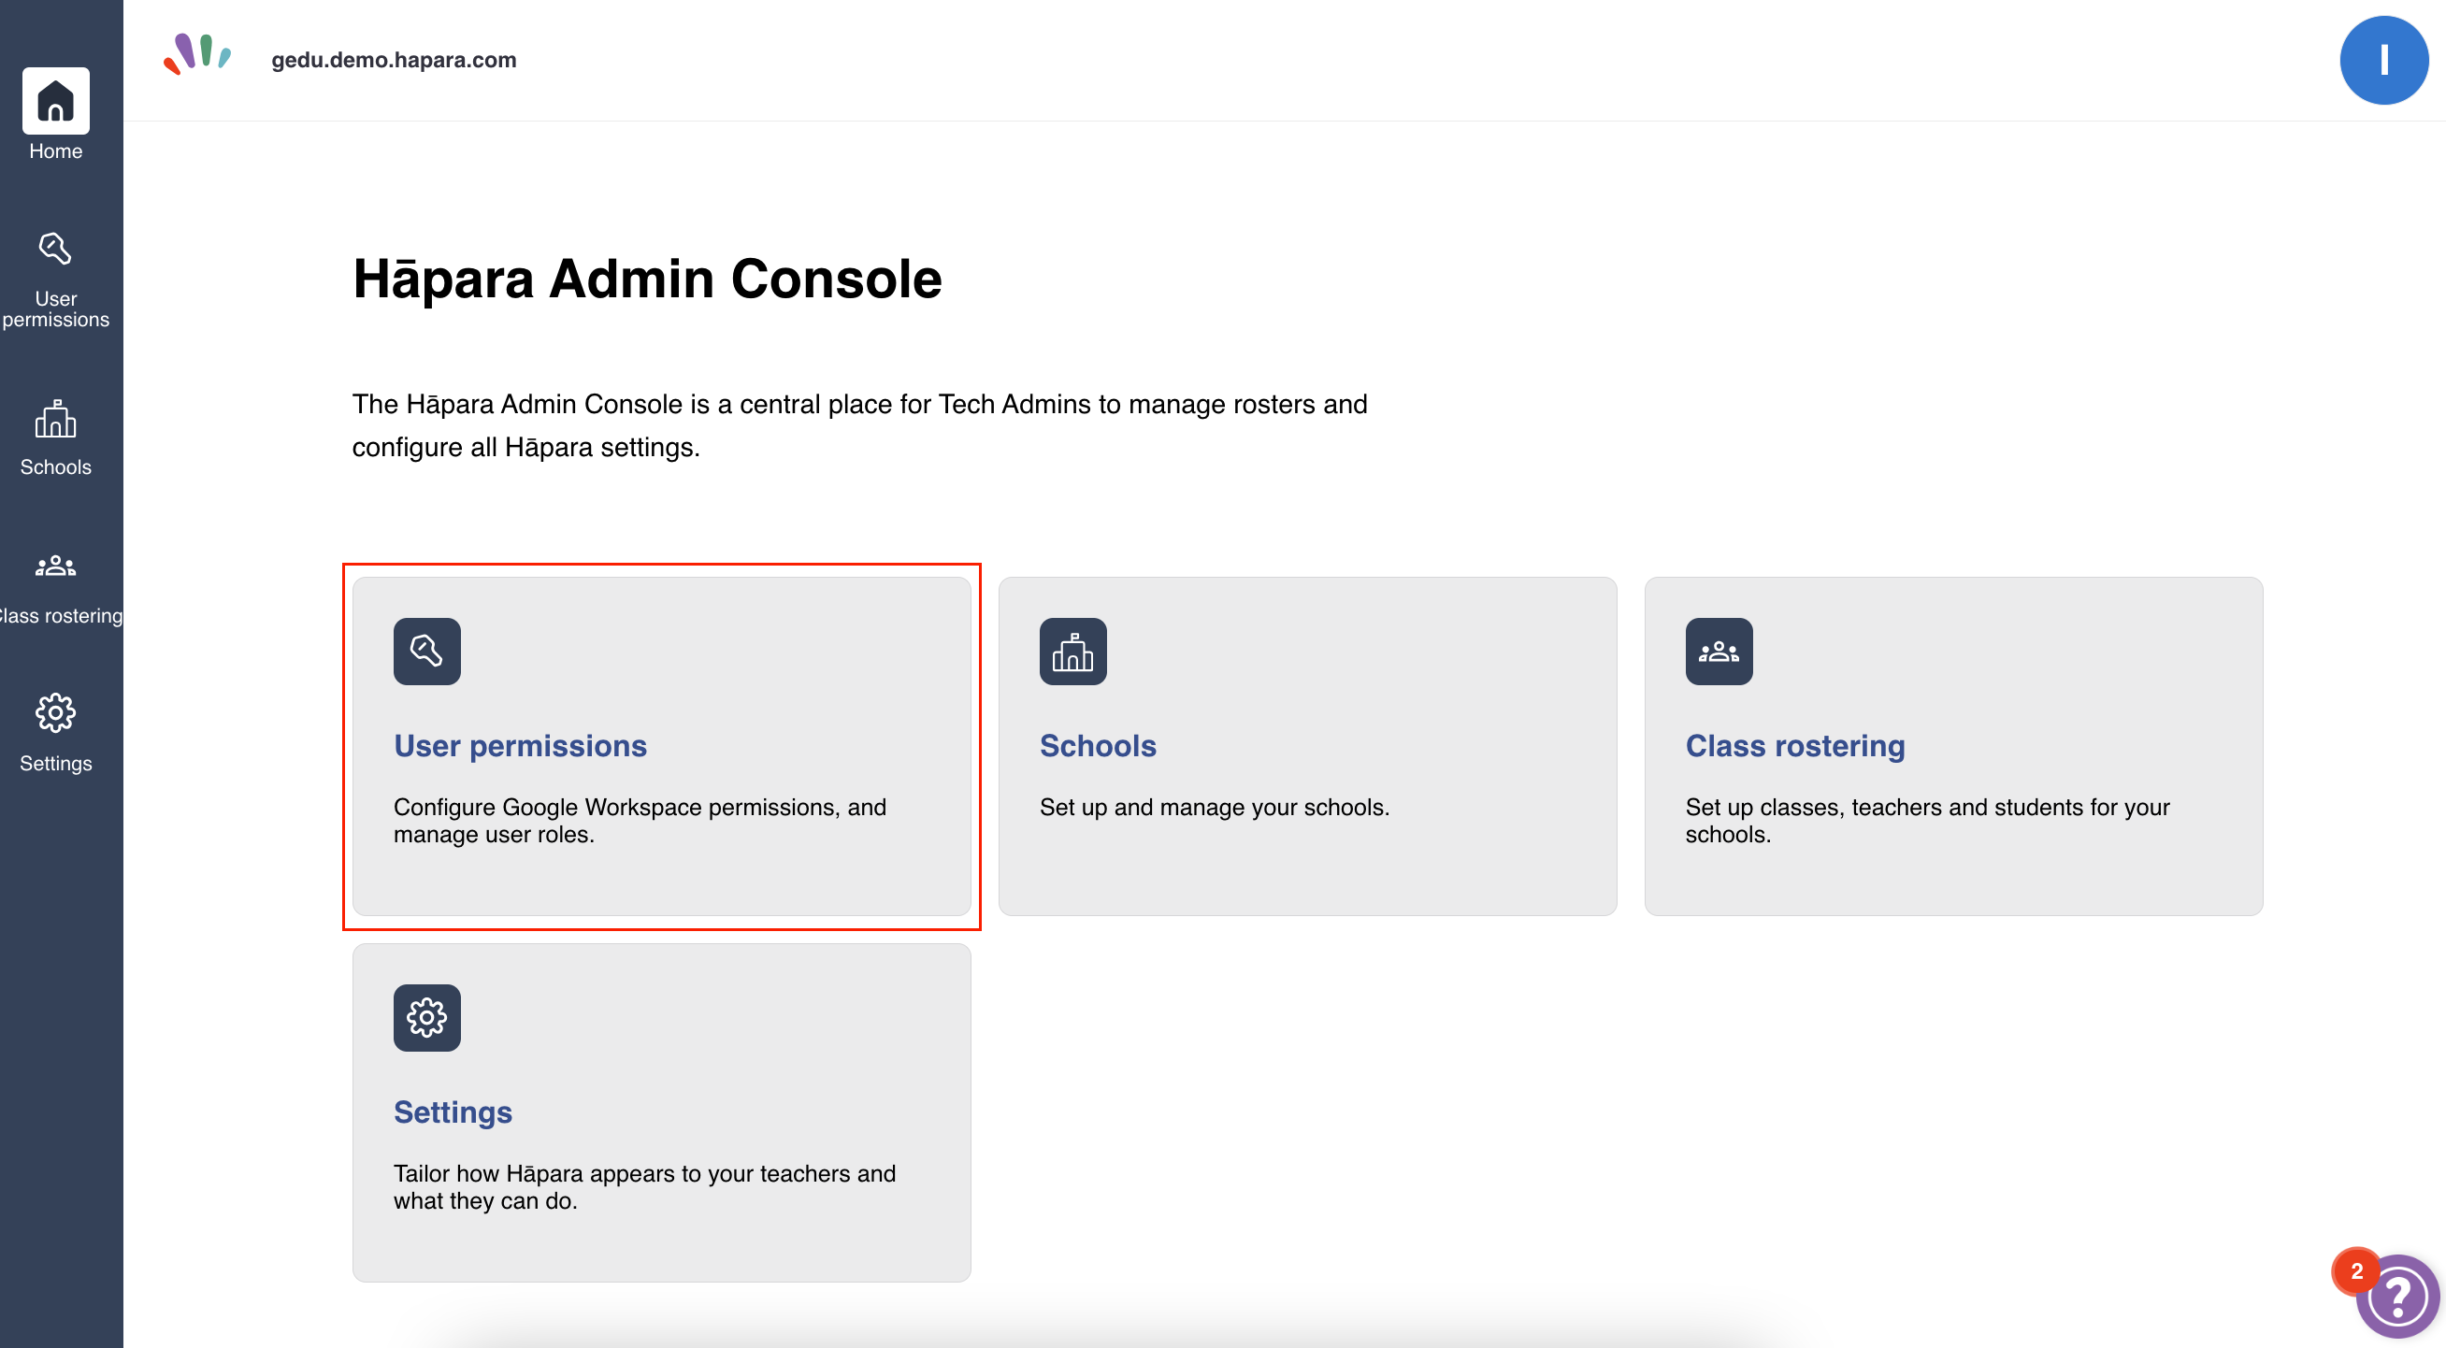Open the Settings gear icon in sidebar
Image resolution: width=2446 pixels, height=1348 pixels.
[x=55, y=713]
